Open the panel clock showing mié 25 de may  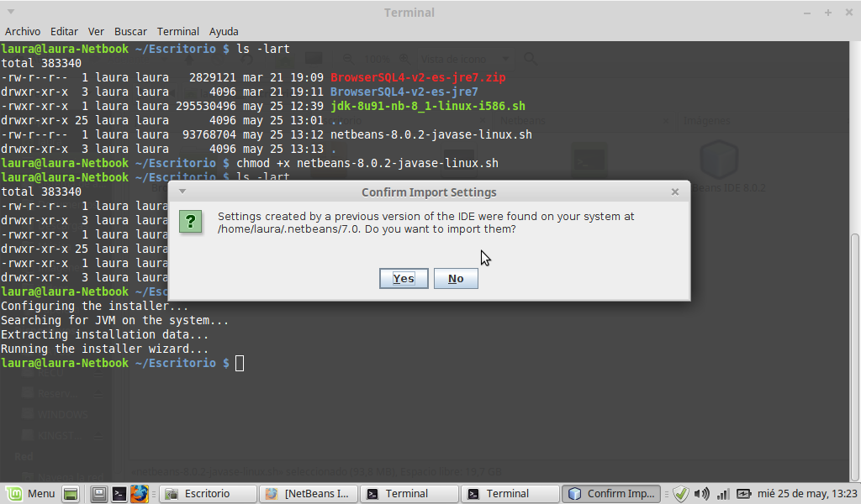click(x=807, y=494)
